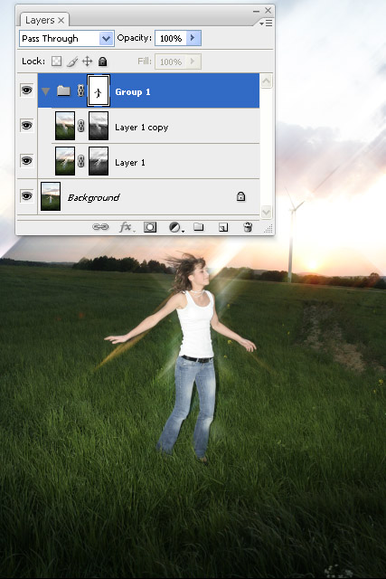Hide Group 1 via eye icon
Image resolution: width=386 pixels, height=579 pixels.
coord(26,90)
